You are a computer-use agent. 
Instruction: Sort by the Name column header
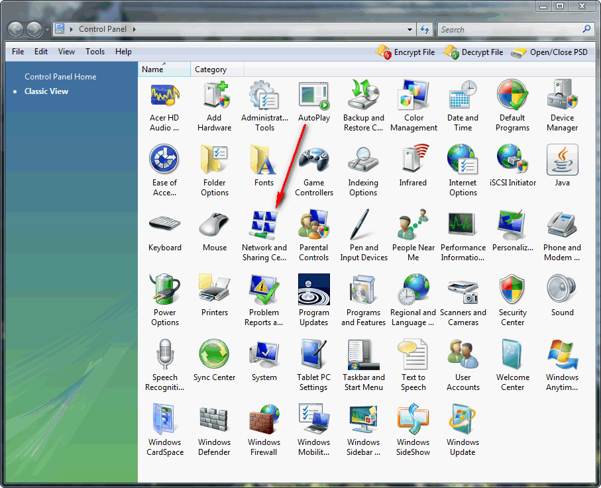(x=164, y=70)
